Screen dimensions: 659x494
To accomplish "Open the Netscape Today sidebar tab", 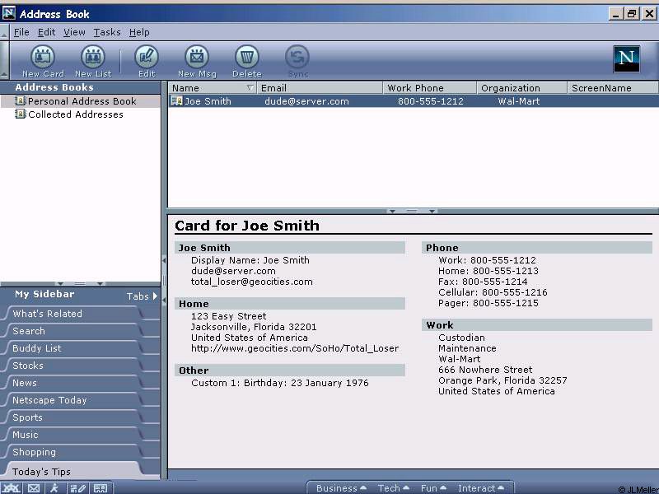I will (73, 400).
